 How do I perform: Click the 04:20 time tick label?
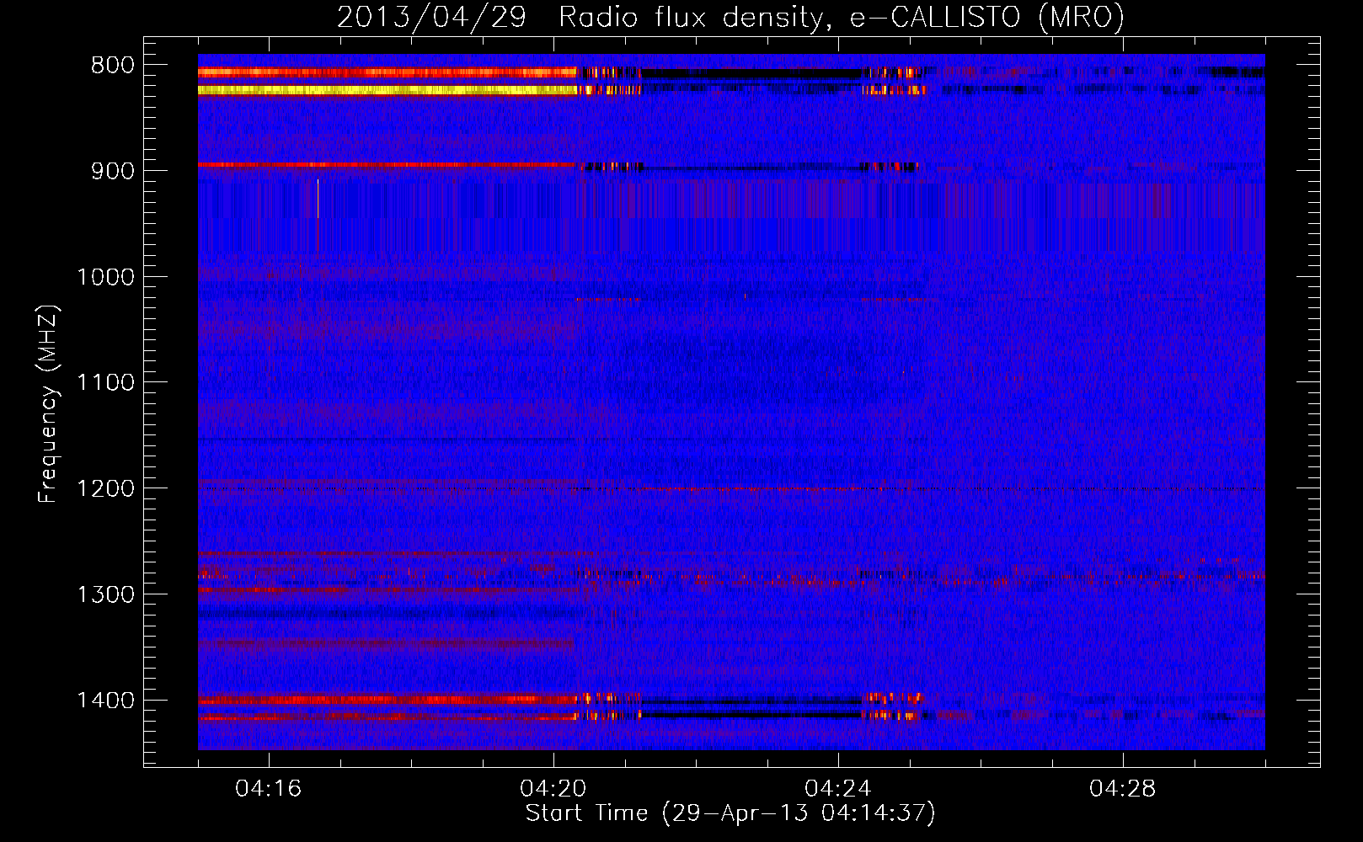tap(553, 788)
